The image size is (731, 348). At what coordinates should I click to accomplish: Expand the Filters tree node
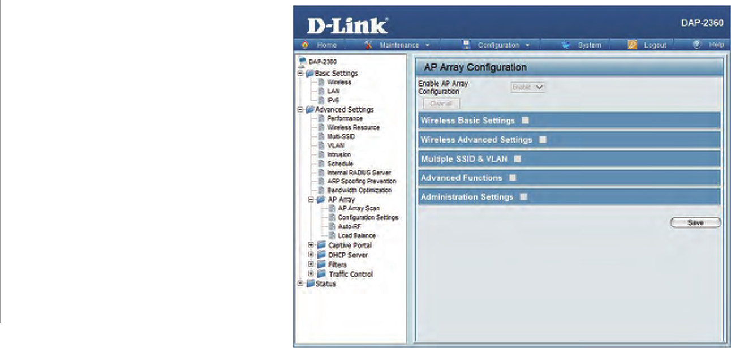311,264
